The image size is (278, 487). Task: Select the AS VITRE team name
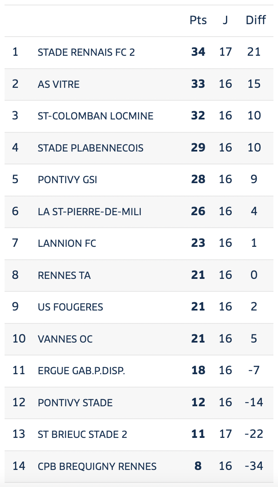coord(59,84)
